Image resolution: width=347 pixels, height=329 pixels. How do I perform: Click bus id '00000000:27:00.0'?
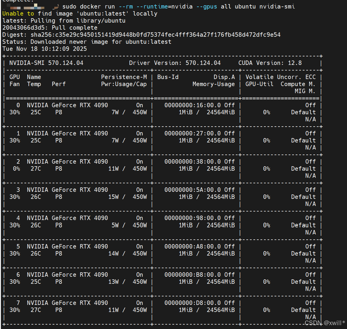[193, 133]
